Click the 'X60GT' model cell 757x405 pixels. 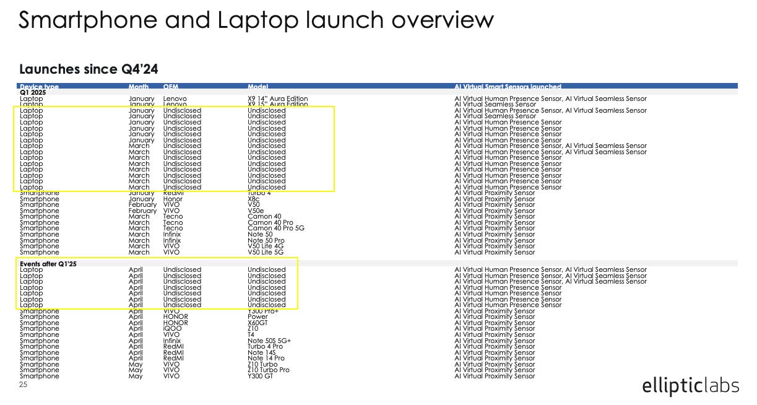[x=257, y=323]
